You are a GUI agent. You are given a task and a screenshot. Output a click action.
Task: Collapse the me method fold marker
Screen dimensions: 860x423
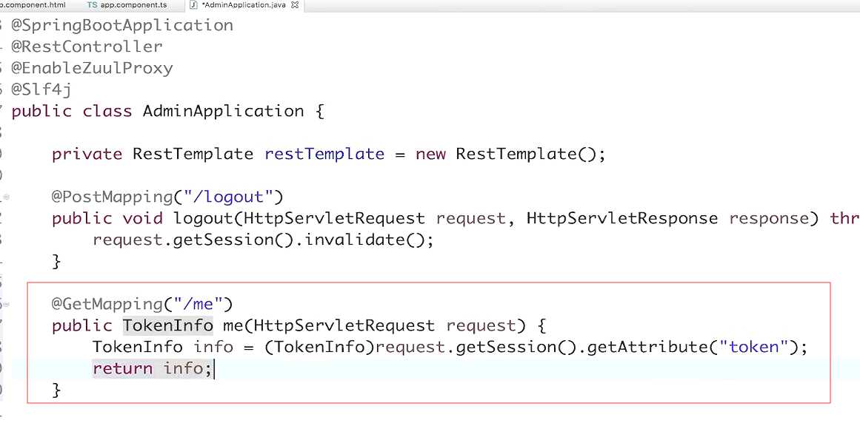coord(6,304)
